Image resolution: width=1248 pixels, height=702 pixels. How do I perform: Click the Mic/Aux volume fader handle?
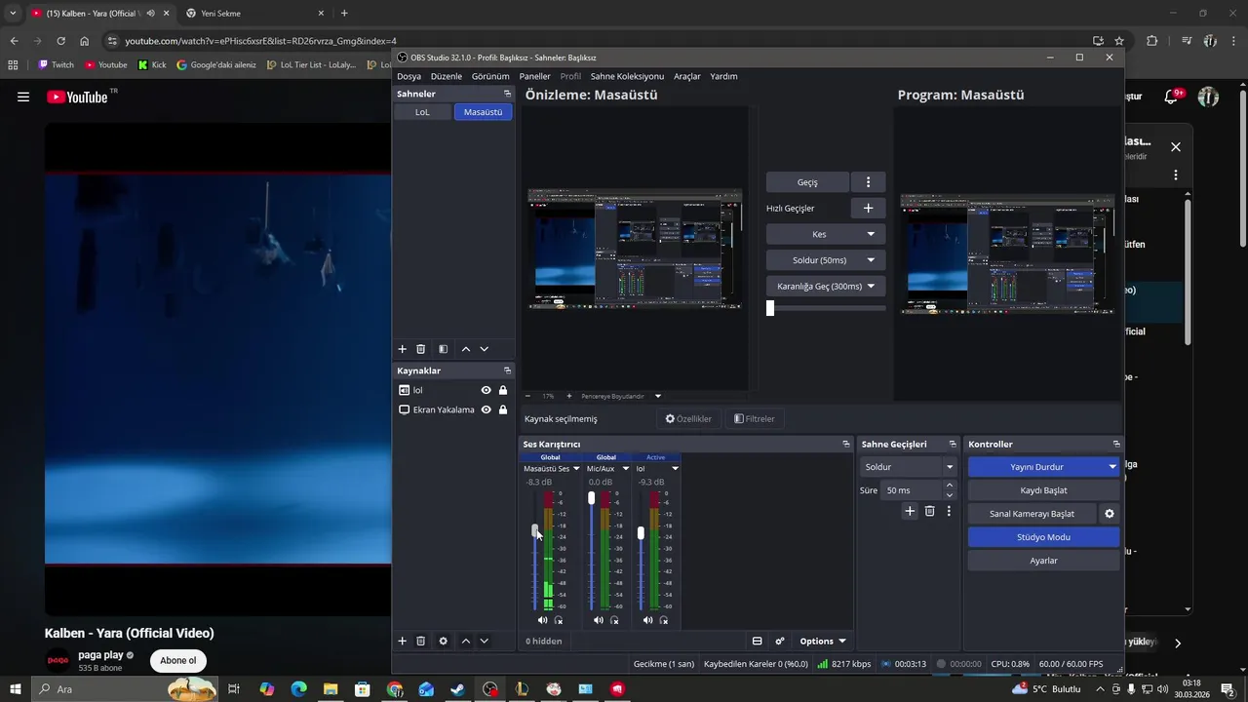point(591,498)
